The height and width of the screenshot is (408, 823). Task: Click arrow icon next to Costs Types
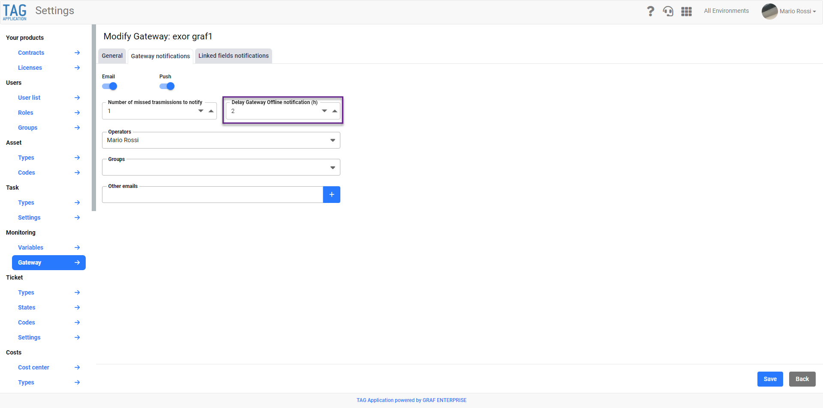(x=77, y=382)
